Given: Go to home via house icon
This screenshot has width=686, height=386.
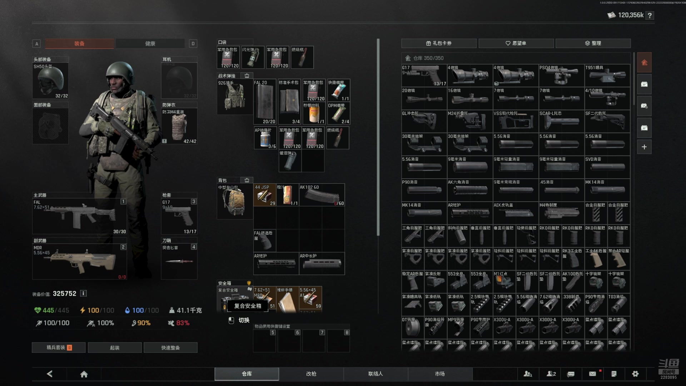Looking at the screenshot, I should [x=84, y=374].
